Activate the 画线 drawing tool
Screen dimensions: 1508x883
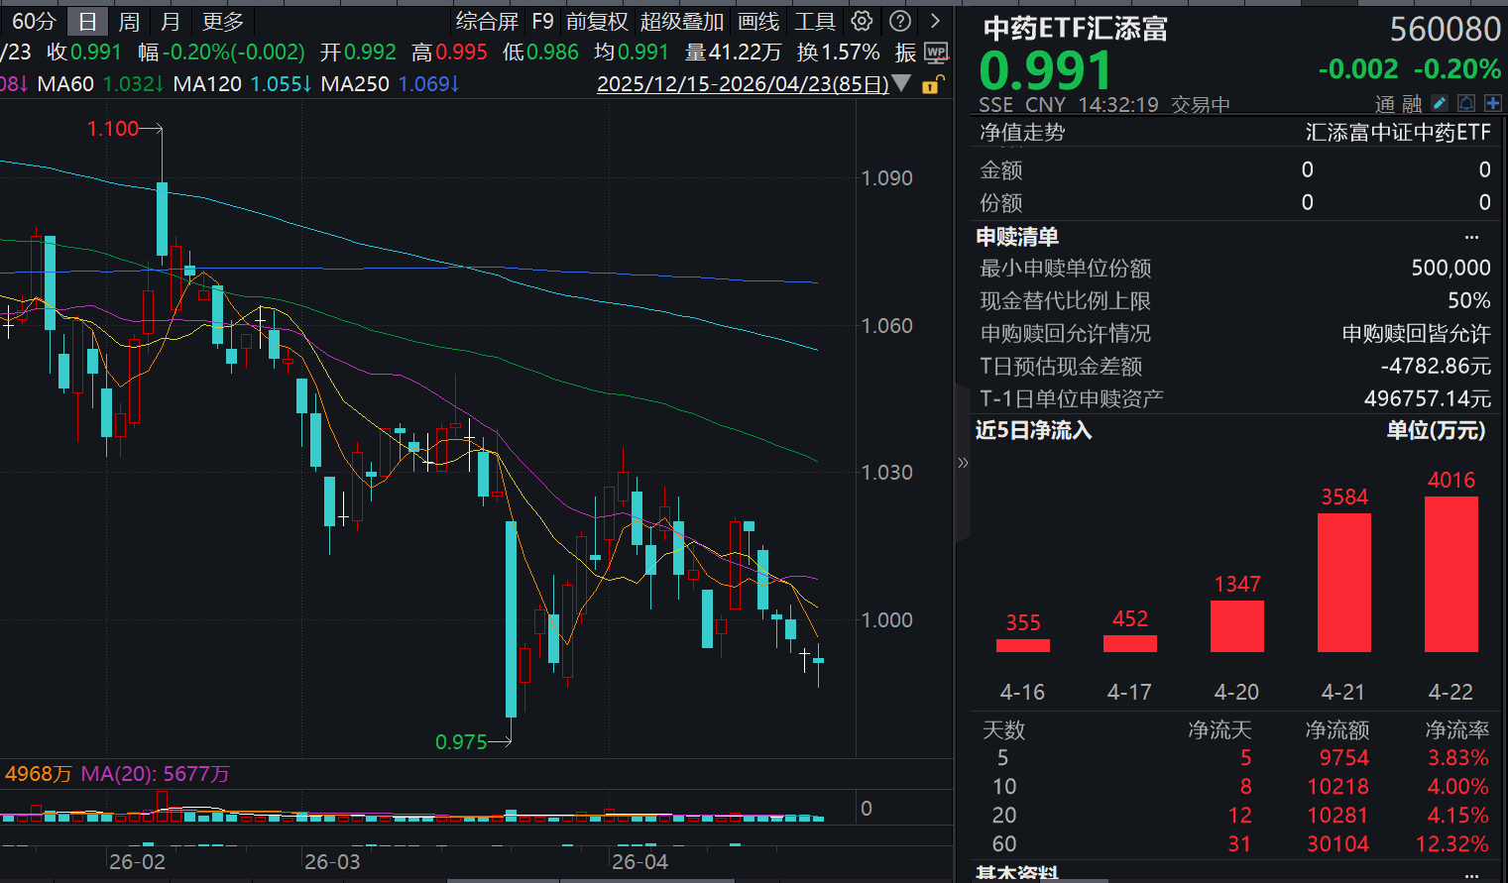[x=758, y=21]
